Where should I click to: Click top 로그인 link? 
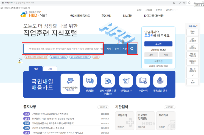(139, 10)
